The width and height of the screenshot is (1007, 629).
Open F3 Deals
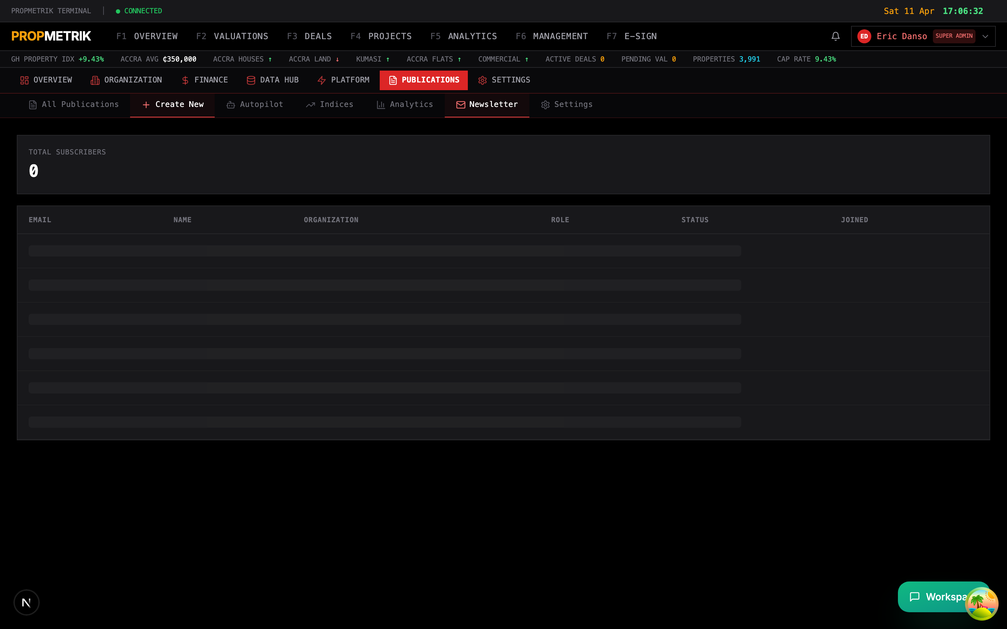tap(309, 36)
